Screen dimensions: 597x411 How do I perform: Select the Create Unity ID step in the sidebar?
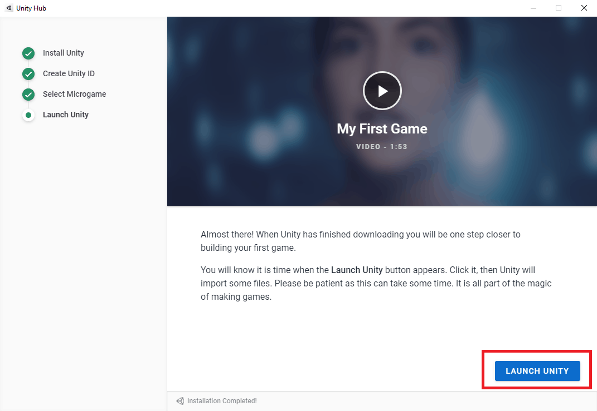(x=69, y=73)
